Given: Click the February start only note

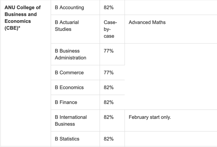Looking at the screenshot, I should (150, 117).
